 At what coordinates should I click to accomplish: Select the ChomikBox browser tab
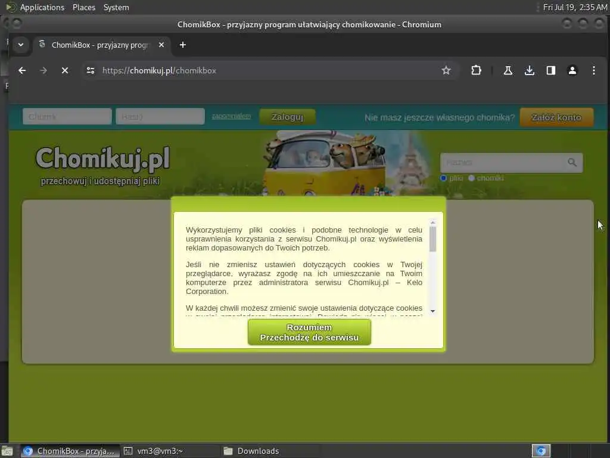coord(101,45)
